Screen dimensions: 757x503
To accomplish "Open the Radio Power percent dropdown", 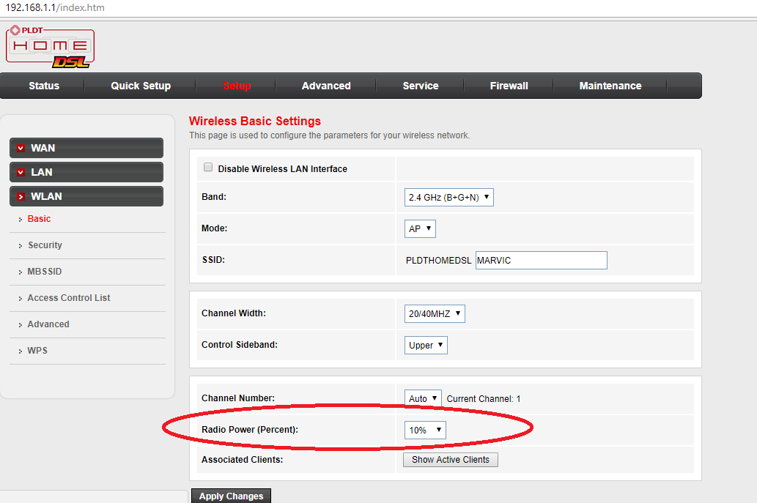I will click(425, 431).
